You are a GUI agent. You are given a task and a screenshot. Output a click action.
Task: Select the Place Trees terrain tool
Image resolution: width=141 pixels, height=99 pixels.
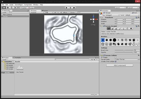tap(124, 29)
